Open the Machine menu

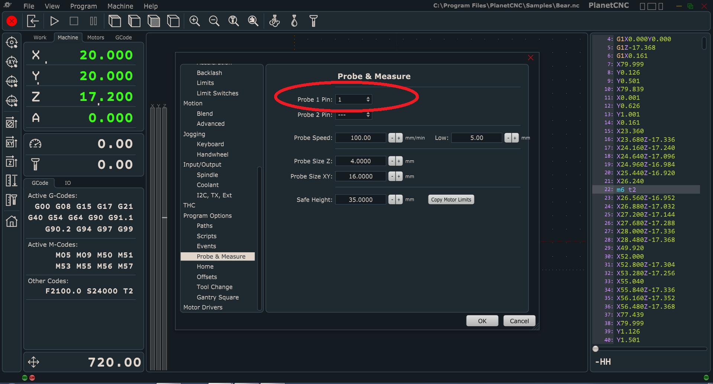(120, 6)
